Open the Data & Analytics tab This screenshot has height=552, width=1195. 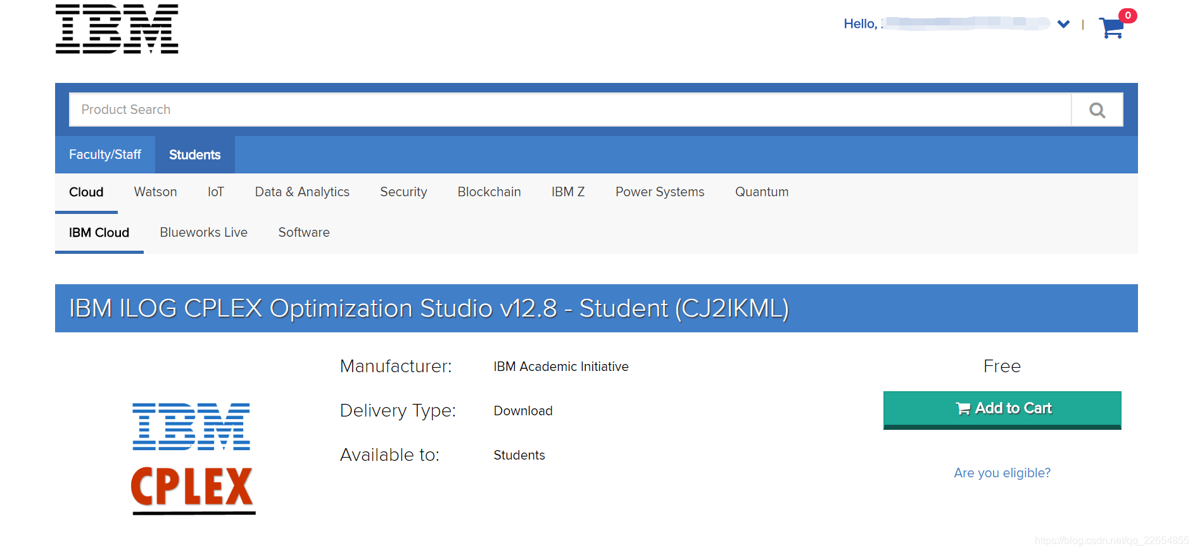(302, 192)
